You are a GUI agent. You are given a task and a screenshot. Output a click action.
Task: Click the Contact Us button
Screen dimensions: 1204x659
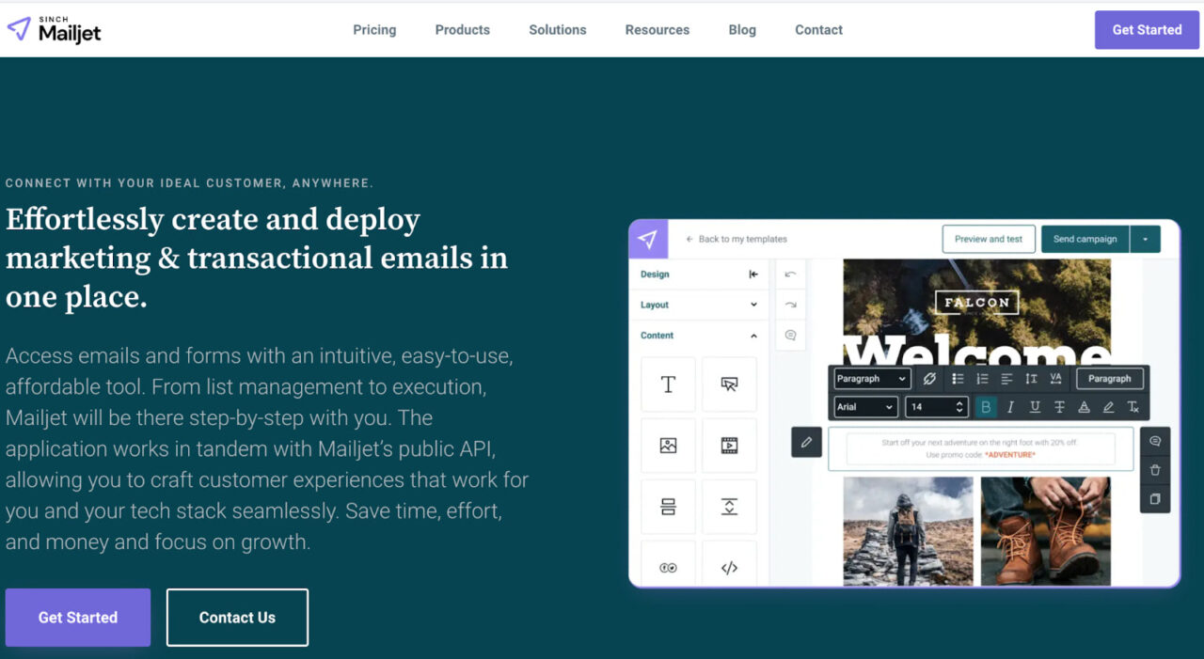tap(237, 618)
